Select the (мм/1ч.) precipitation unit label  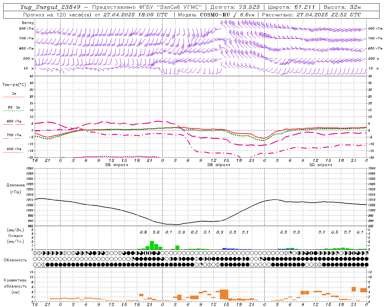pyautogui.click(x=16, y=241)
